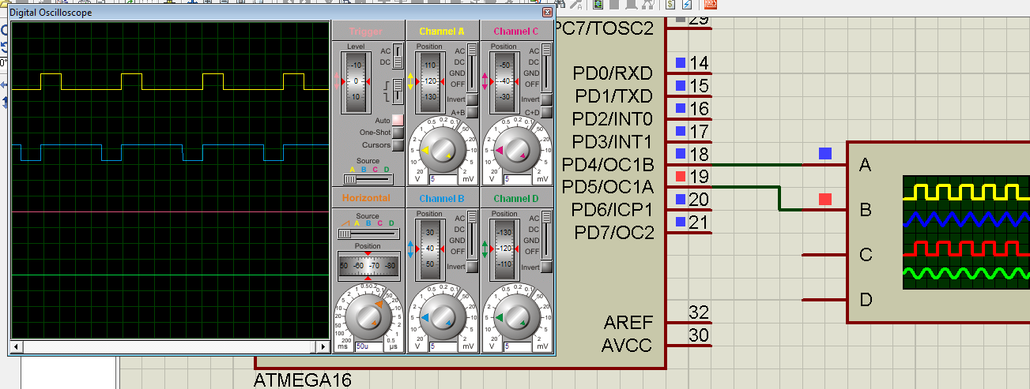
Task: Click the PD0/RXD pin label
Action: pyautogui.click(x=613, y=73)
